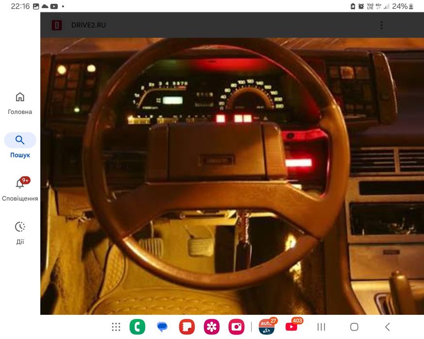Tap the home navigation button
Image resolution: width=424 pixels, height=339 pixels.
coord(354,327)
